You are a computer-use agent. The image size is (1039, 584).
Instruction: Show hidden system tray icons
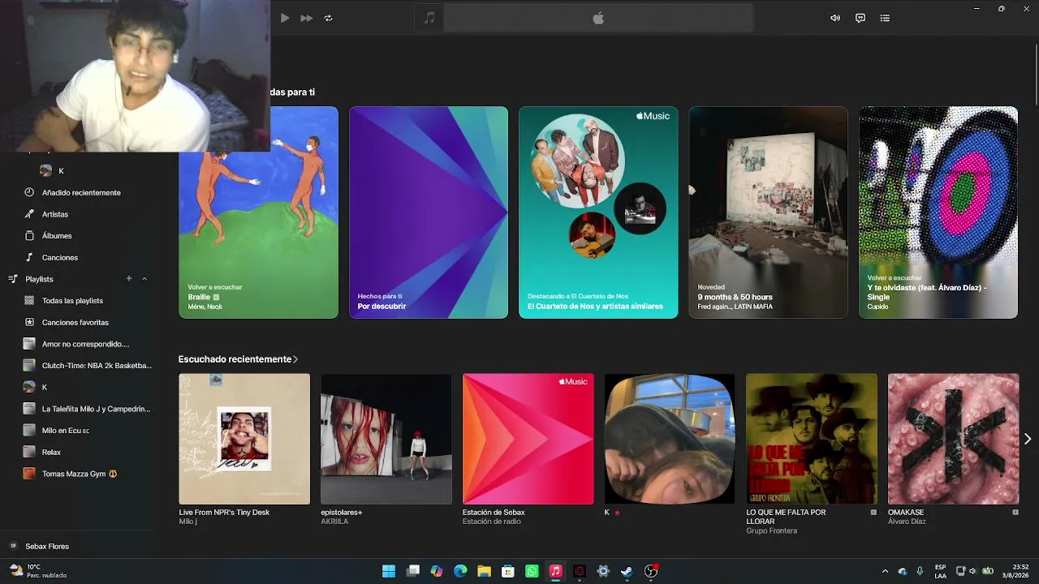[885, 571]
